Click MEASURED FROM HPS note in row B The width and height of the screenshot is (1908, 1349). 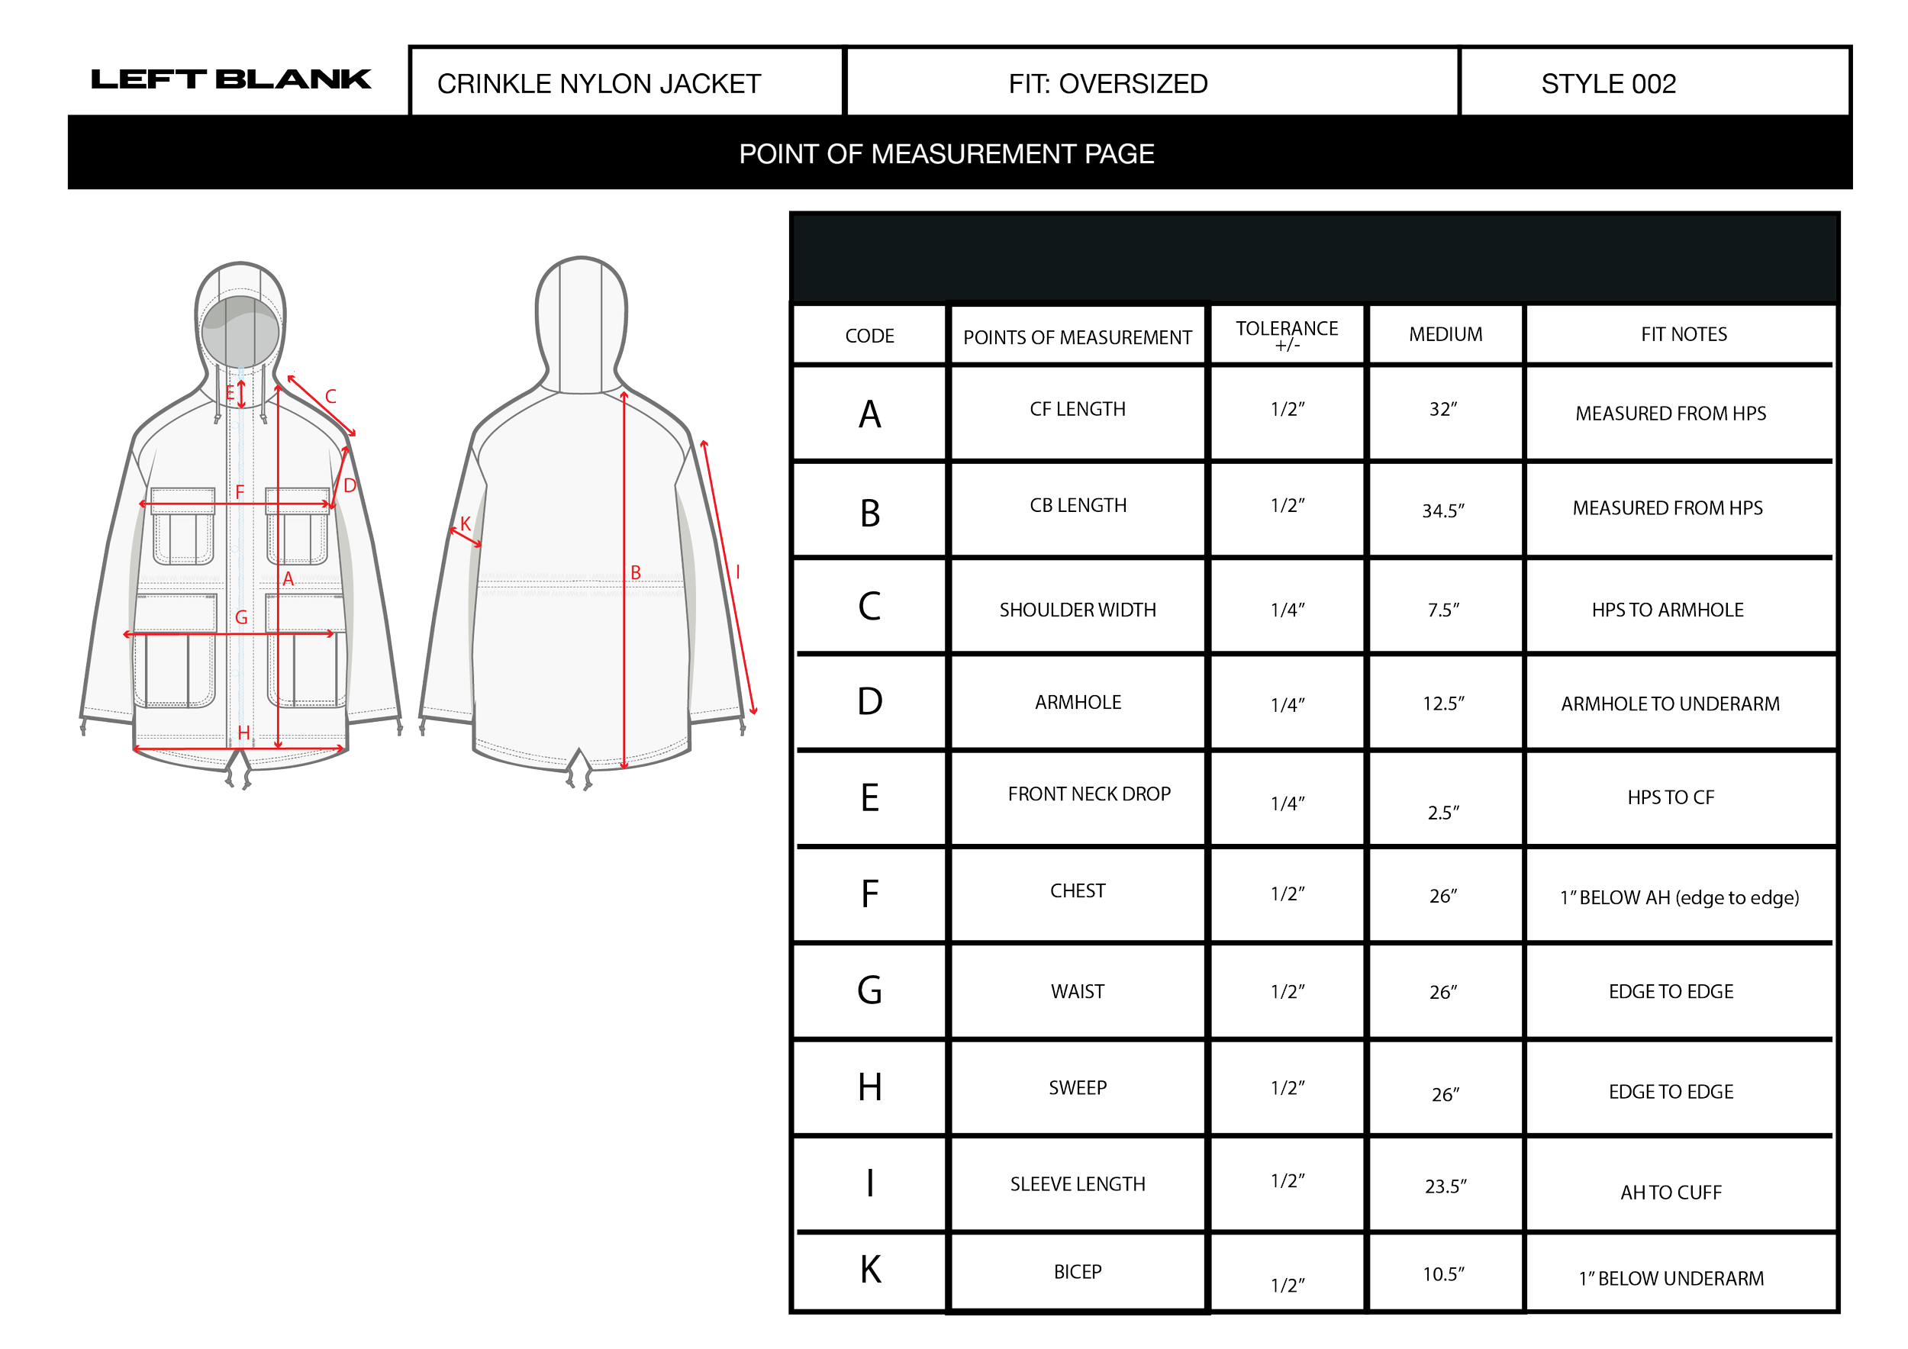1667,507
